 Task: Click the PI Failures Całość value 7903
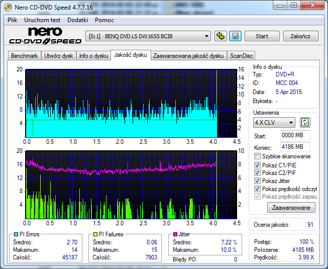tap(151, 257)
